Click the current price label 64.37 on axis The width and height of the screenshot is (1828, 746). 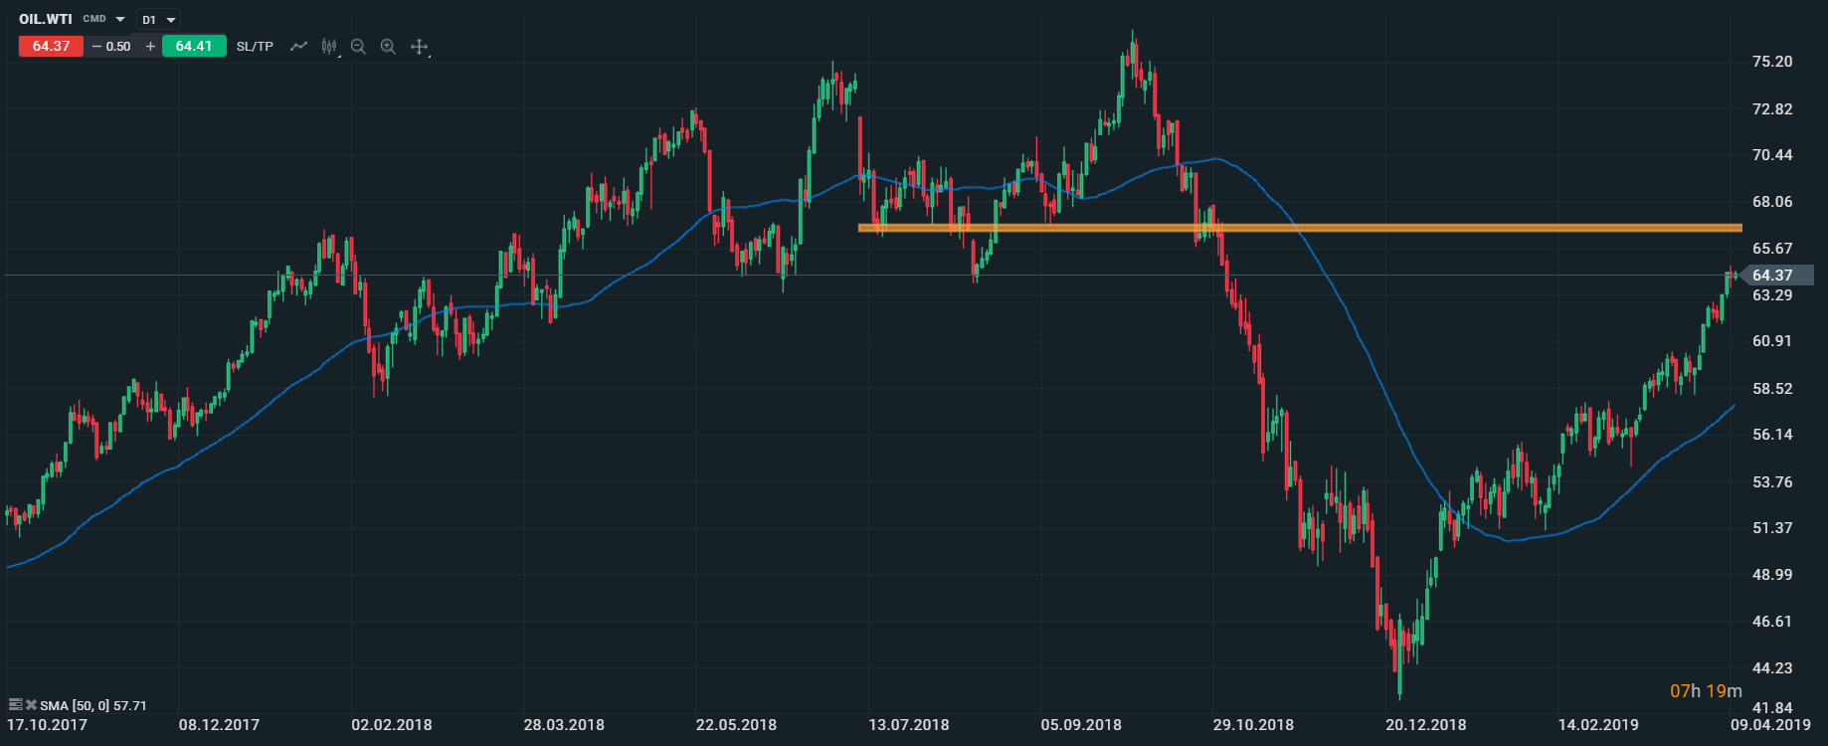(x=1772, y=276)
